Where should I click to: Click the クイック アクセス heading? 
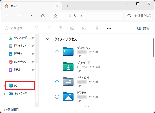pos(66,39)
